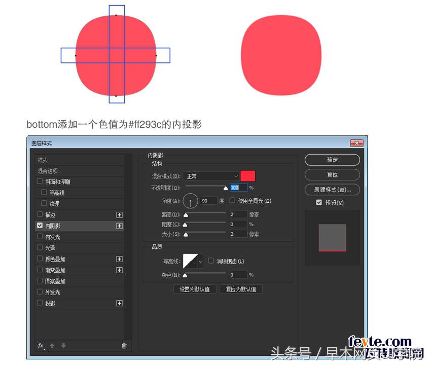This screenshot has width=431, height=366.
Task: Click the trash icon to delete the effect
Action: [x=123, y=346]
